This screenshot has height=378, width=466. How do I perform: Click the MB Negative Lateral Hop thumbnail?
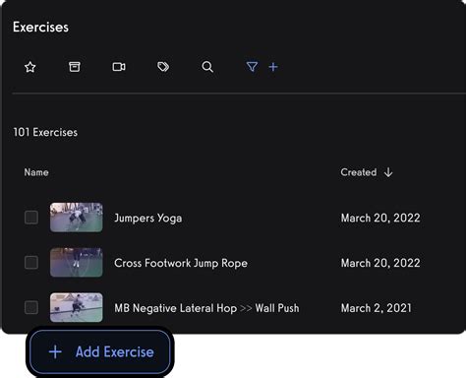click(77, 307)
